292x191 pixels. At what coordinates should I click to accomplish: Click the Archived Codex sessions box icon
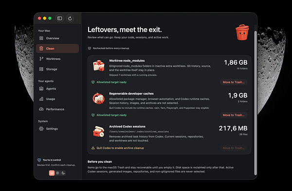click(x=98, y=131)
